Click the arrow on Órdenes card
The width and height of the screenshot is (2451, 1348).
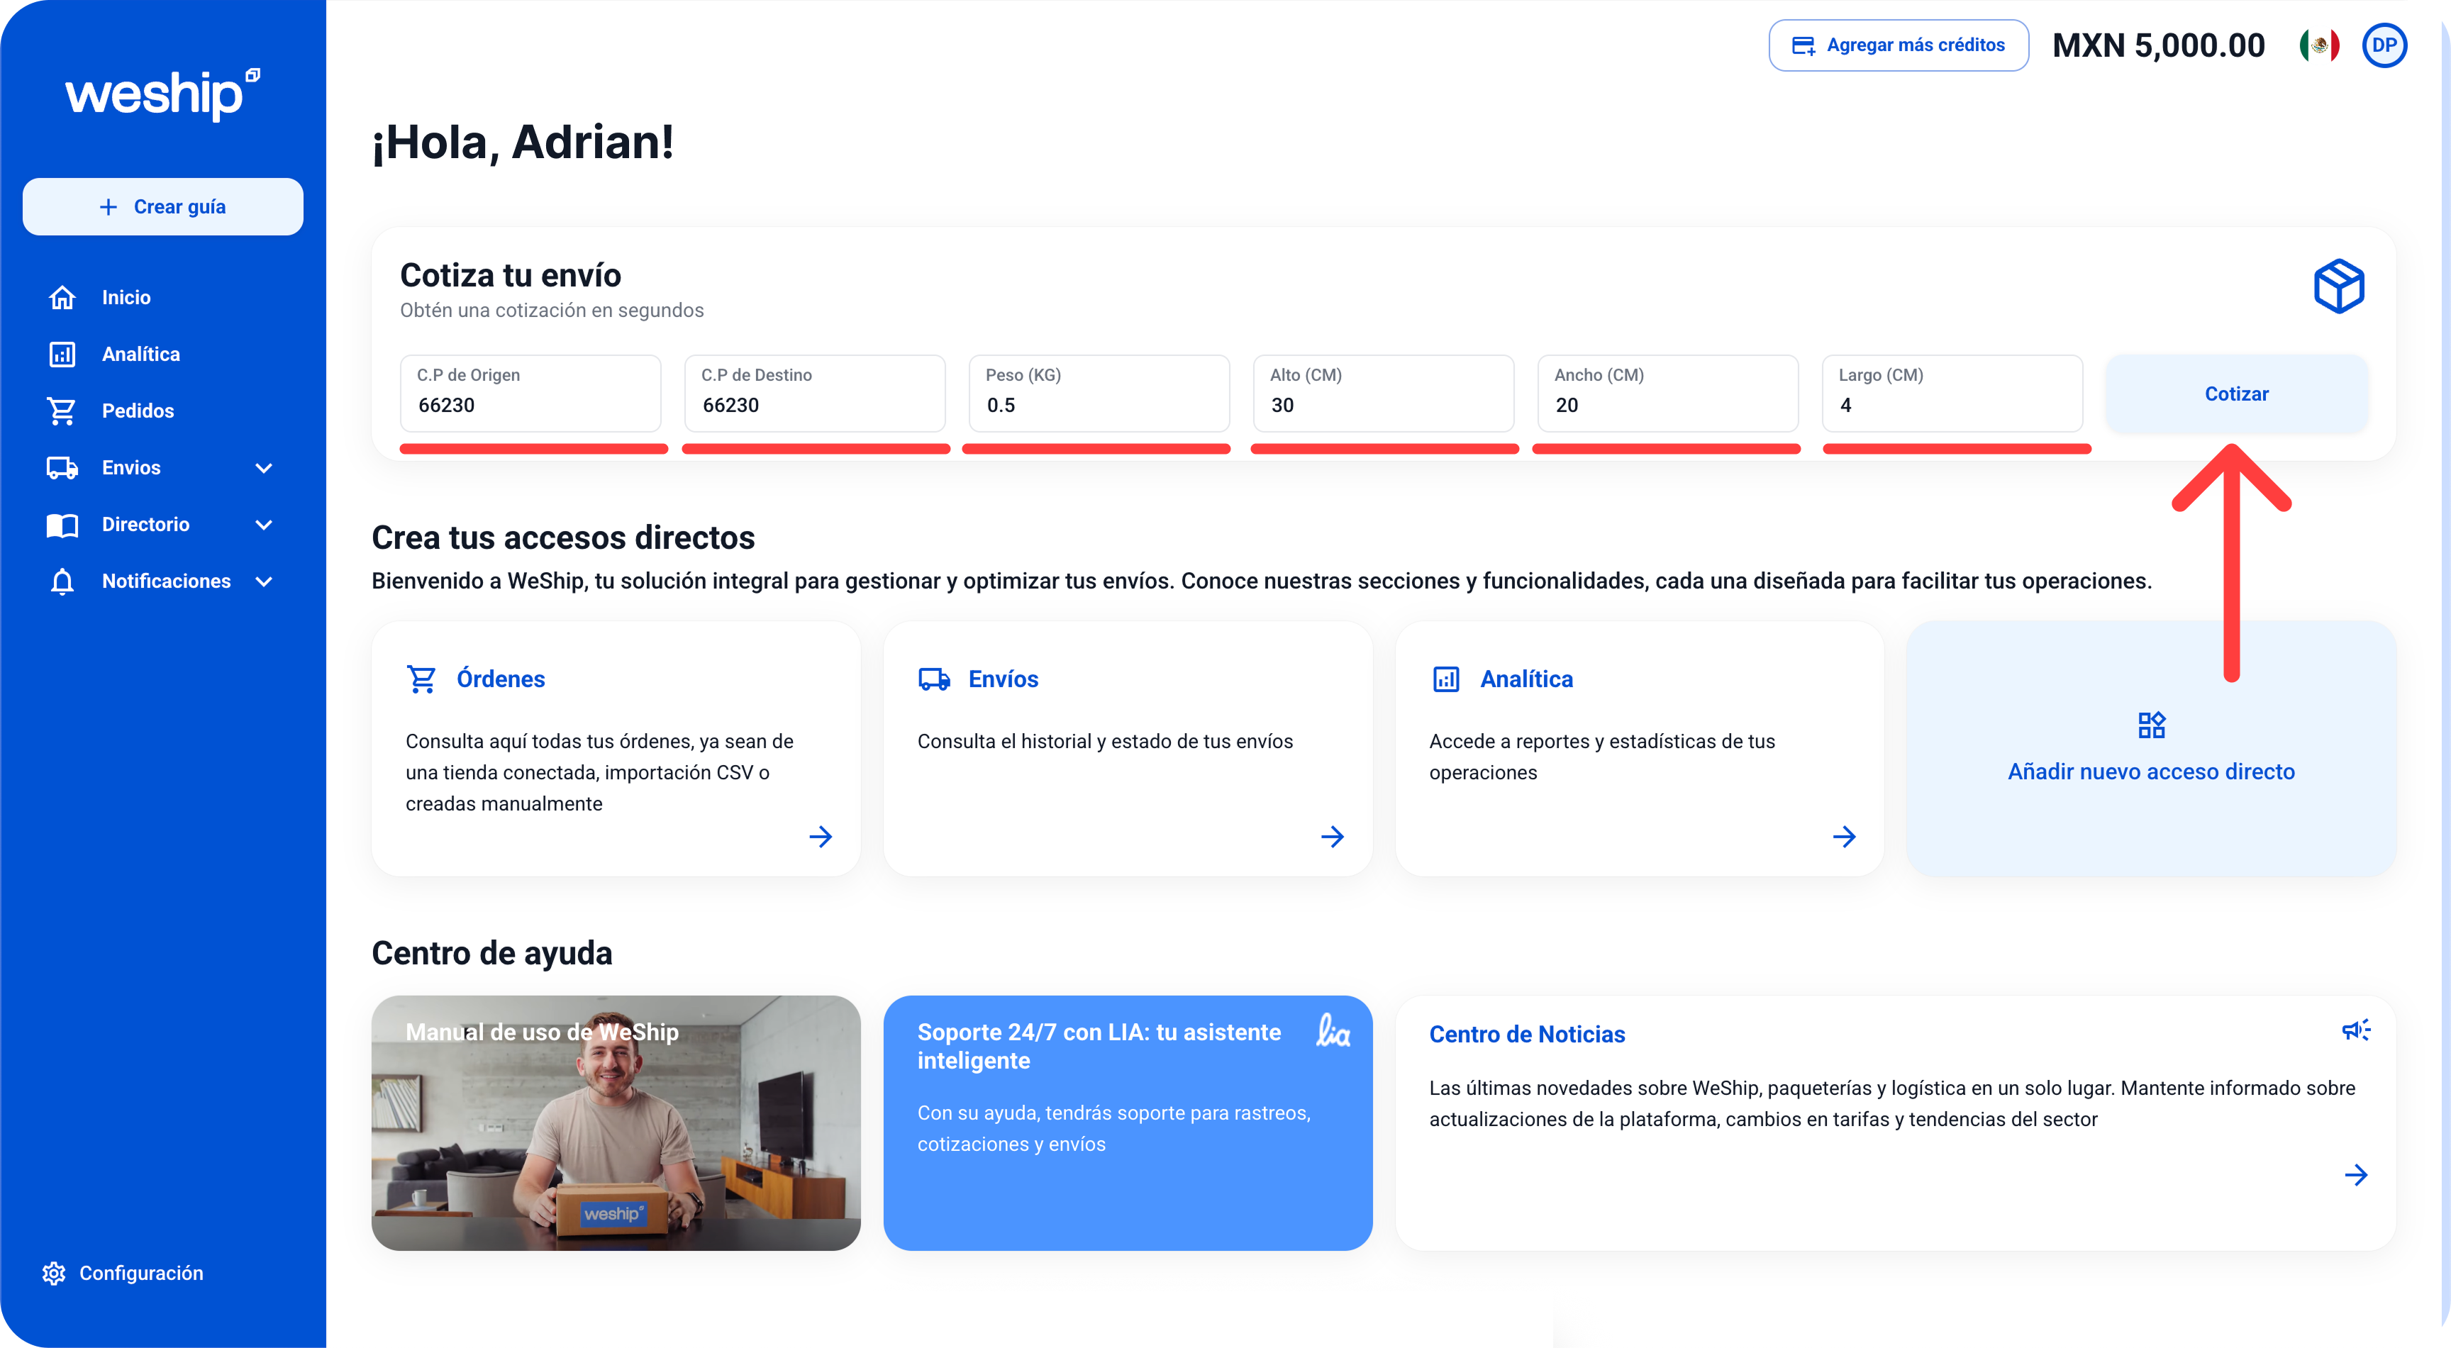click(820, 836)
